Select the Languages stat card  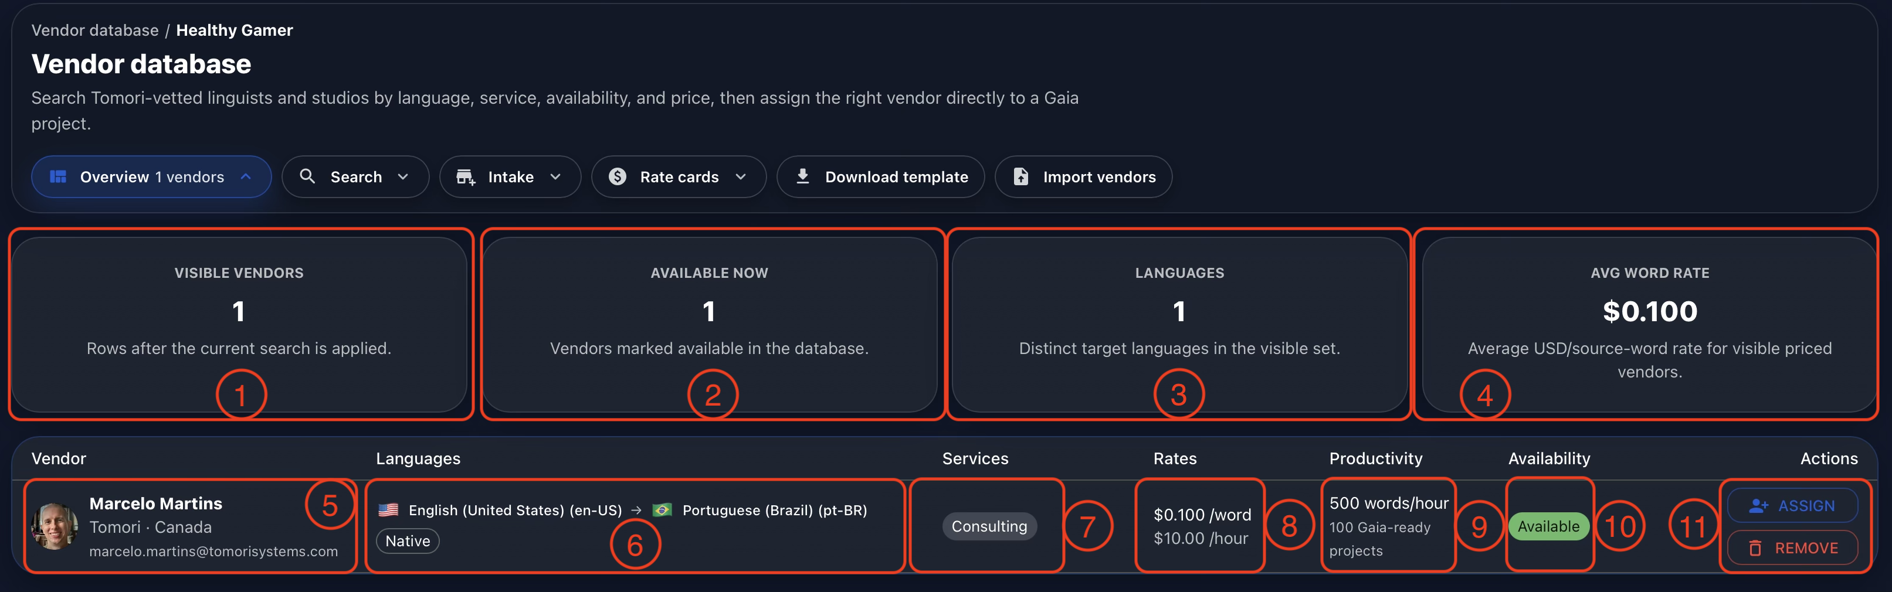tap(1179, 324)
